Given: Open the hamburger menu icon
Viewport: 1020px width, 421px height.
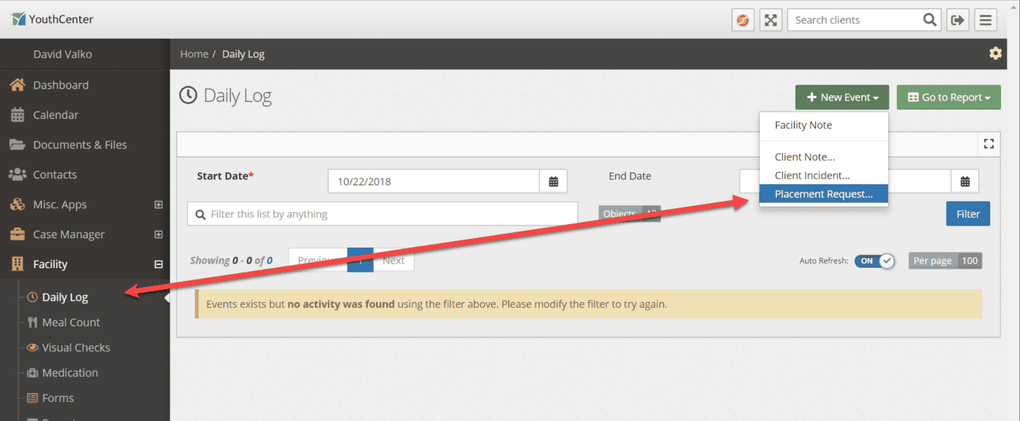Looking at the screenshot, I should (x=986, y=20).
